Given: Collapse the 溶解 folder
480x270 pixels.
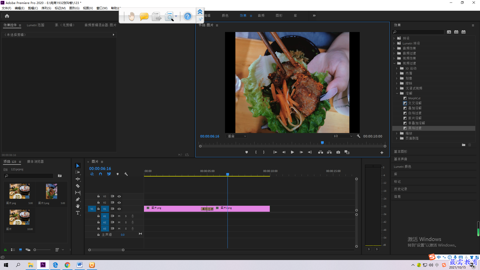Looking at the screenshot, I should (x=397, y=93).
